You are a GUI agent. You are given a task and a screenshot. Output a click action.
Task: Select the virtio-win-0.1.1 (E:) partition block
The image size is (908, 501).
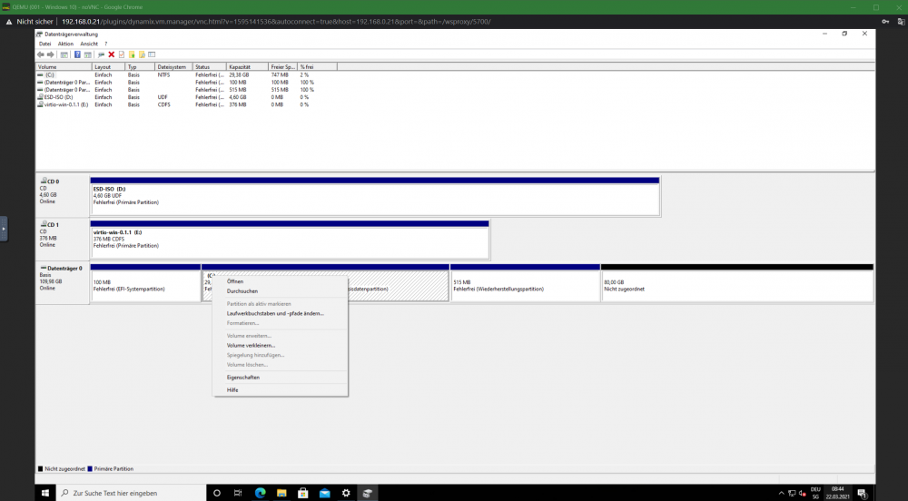click(x=290, y=241)
